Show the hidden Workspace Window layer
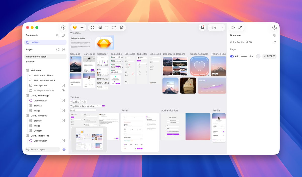Viewport: 302px width, 177px height. 63,90
